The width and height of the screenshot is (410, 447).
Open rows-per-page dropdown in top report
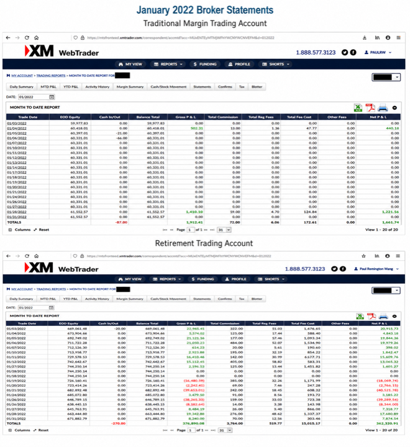[224, 230]
